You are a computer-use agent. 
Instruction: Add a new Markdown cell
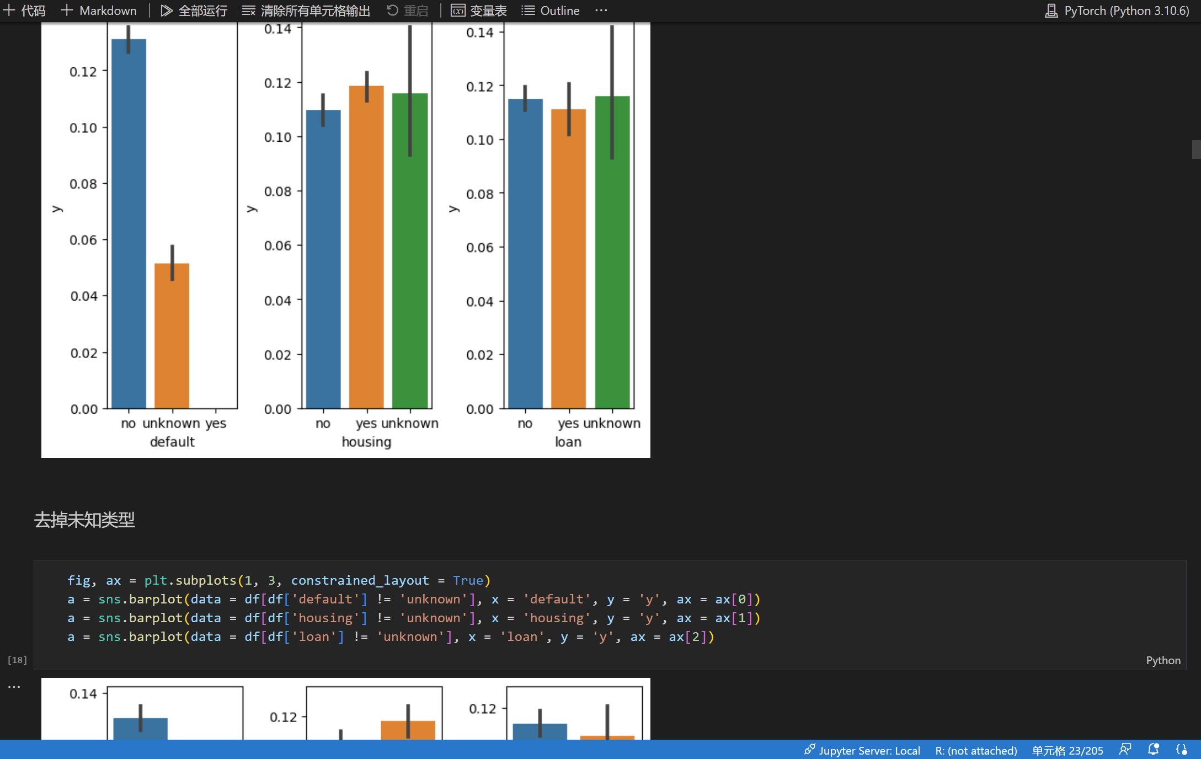tap(99, 10)
